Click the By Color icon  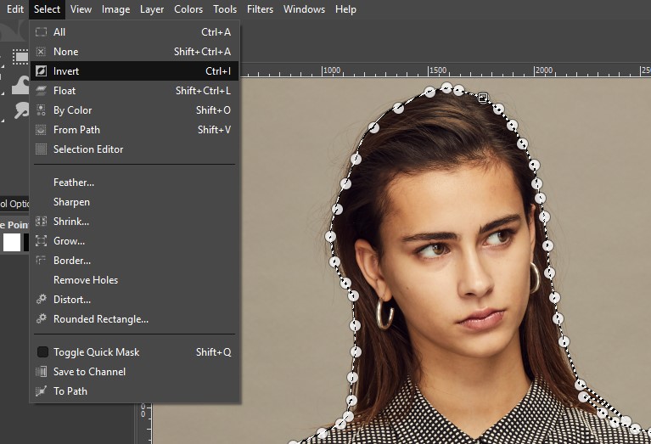coord(41,110)
